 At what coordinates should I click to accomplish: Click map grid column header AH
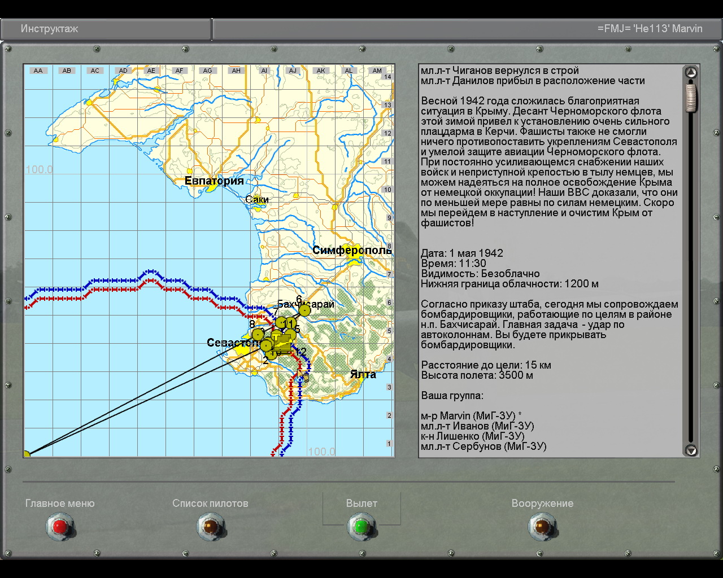pyautogui.click(x=236, y=71)
